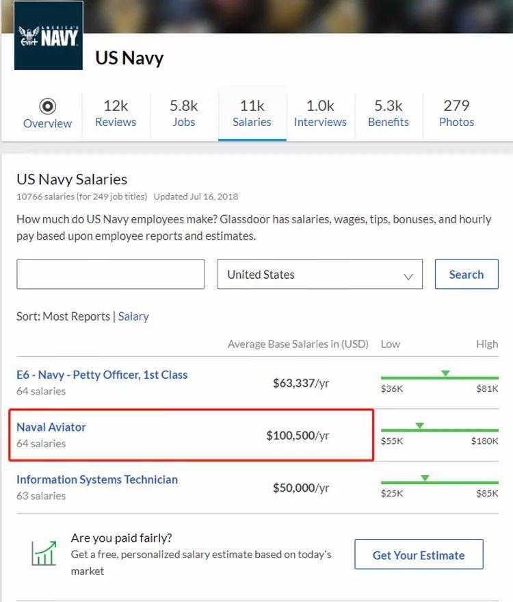The height and width of the screenshot is (602, 513).
Task: Open the 1.0k Interviews tab
Action: coord(320,114)
